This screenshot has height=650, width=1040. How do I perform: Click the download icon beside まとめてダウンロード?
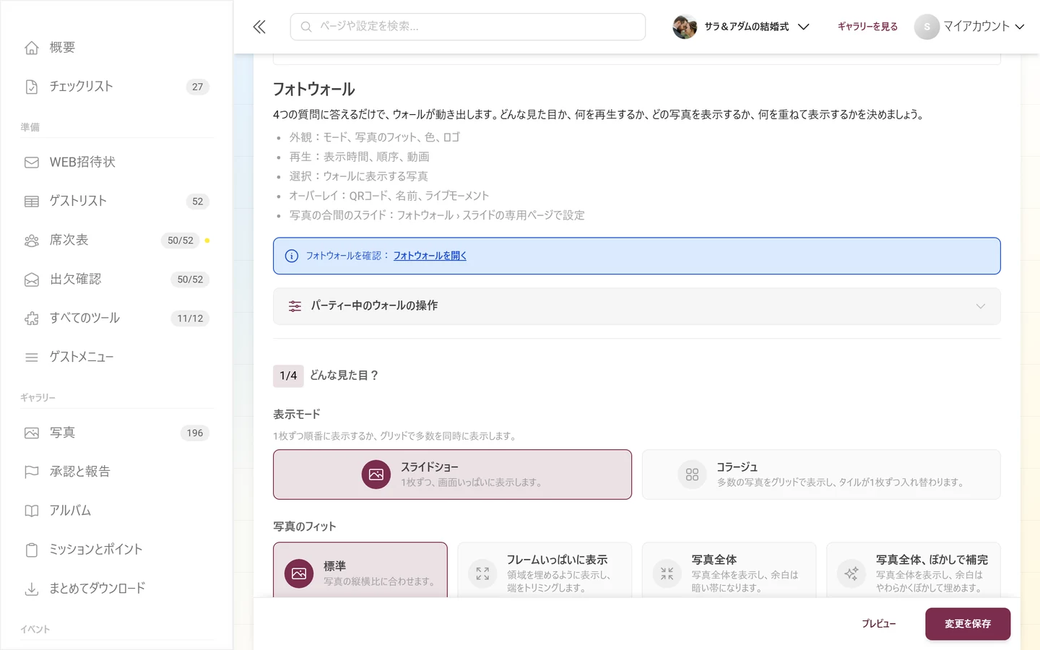(x=32, y=589)
